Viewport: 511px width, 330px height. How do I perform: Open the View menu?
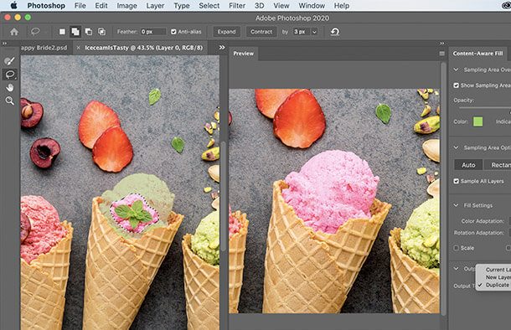click(281, 6)
